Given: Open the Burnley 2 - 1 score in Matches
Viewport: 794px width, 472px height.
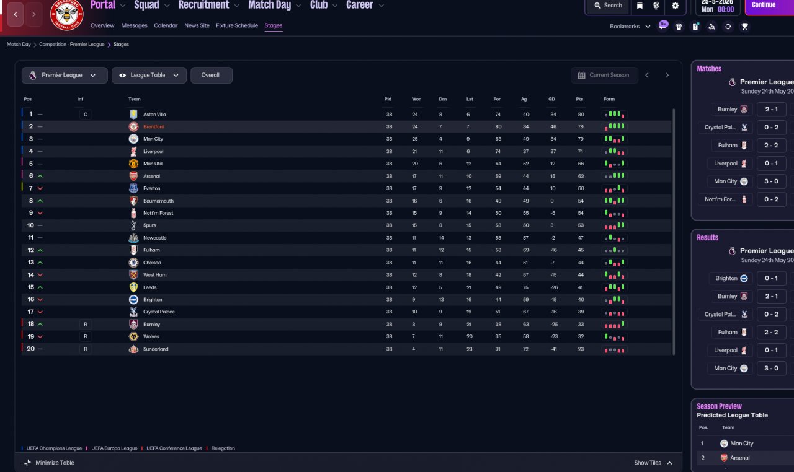Looking at the screenshot, I should click(x=771, y=110).
